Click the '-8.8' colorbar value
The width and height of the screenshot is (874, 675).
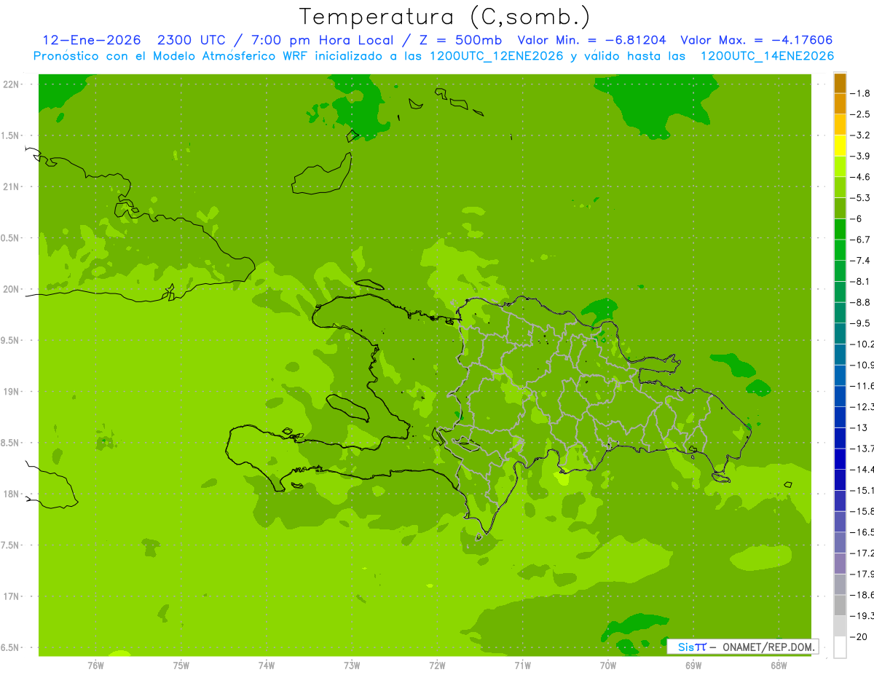click(861, 302)
